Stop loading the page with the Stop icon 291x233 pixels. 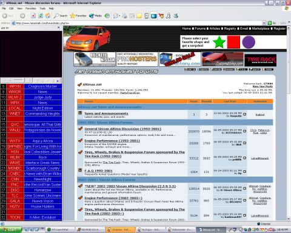[x=33, y=16]
